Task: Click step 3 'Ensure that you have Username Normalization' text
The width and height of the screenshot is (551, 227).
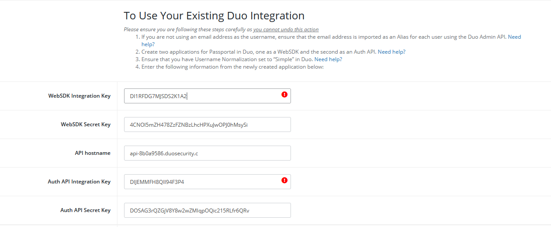Action: (x=227, y=59)
